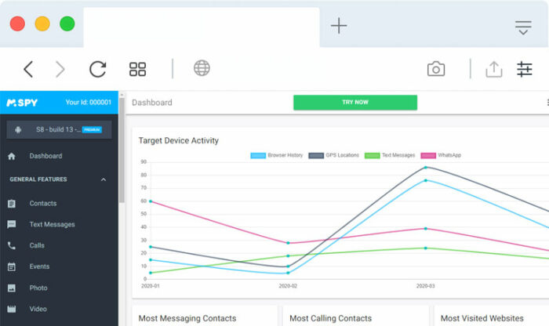Click the globe site icon
The height and width of the screenshot is (326, 549).
(x=202, y=68)
